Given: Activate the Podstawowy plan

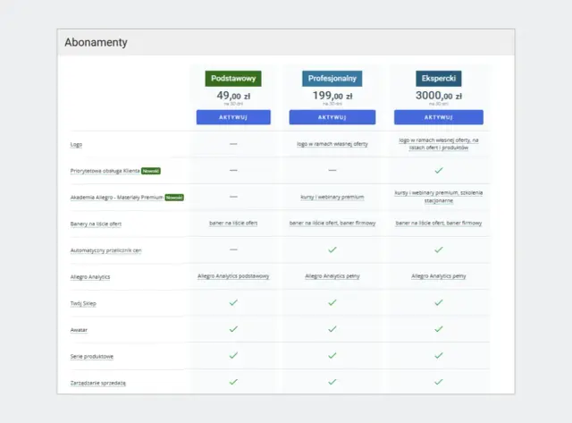Looking at the screenshot, I should pos(233,117).
